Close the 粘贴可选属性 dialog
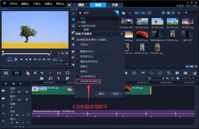 click(122, 34)
